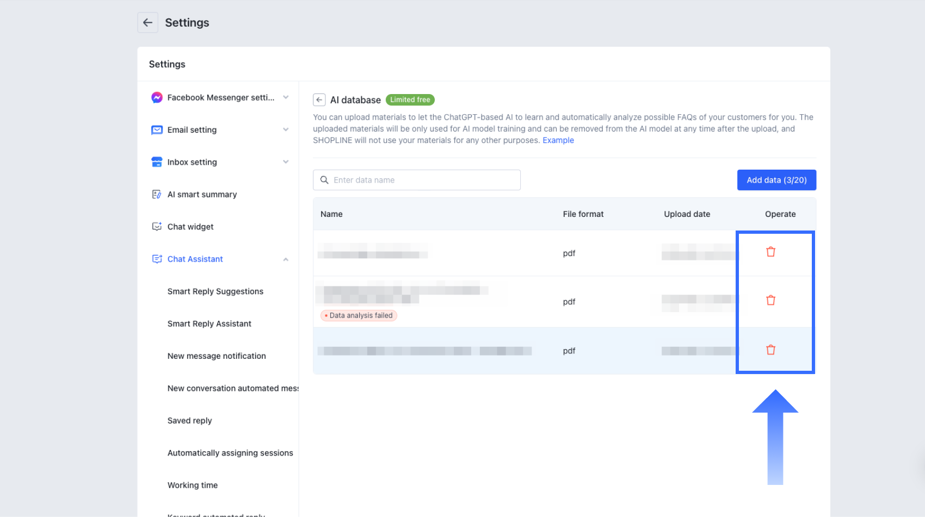The image size is (925, 517).
Task: Click the Add data (3/20) button
Action: 776,180
